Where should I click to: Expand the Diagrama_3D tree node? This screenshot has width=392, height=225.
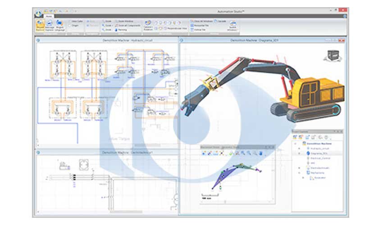(299, 153)
